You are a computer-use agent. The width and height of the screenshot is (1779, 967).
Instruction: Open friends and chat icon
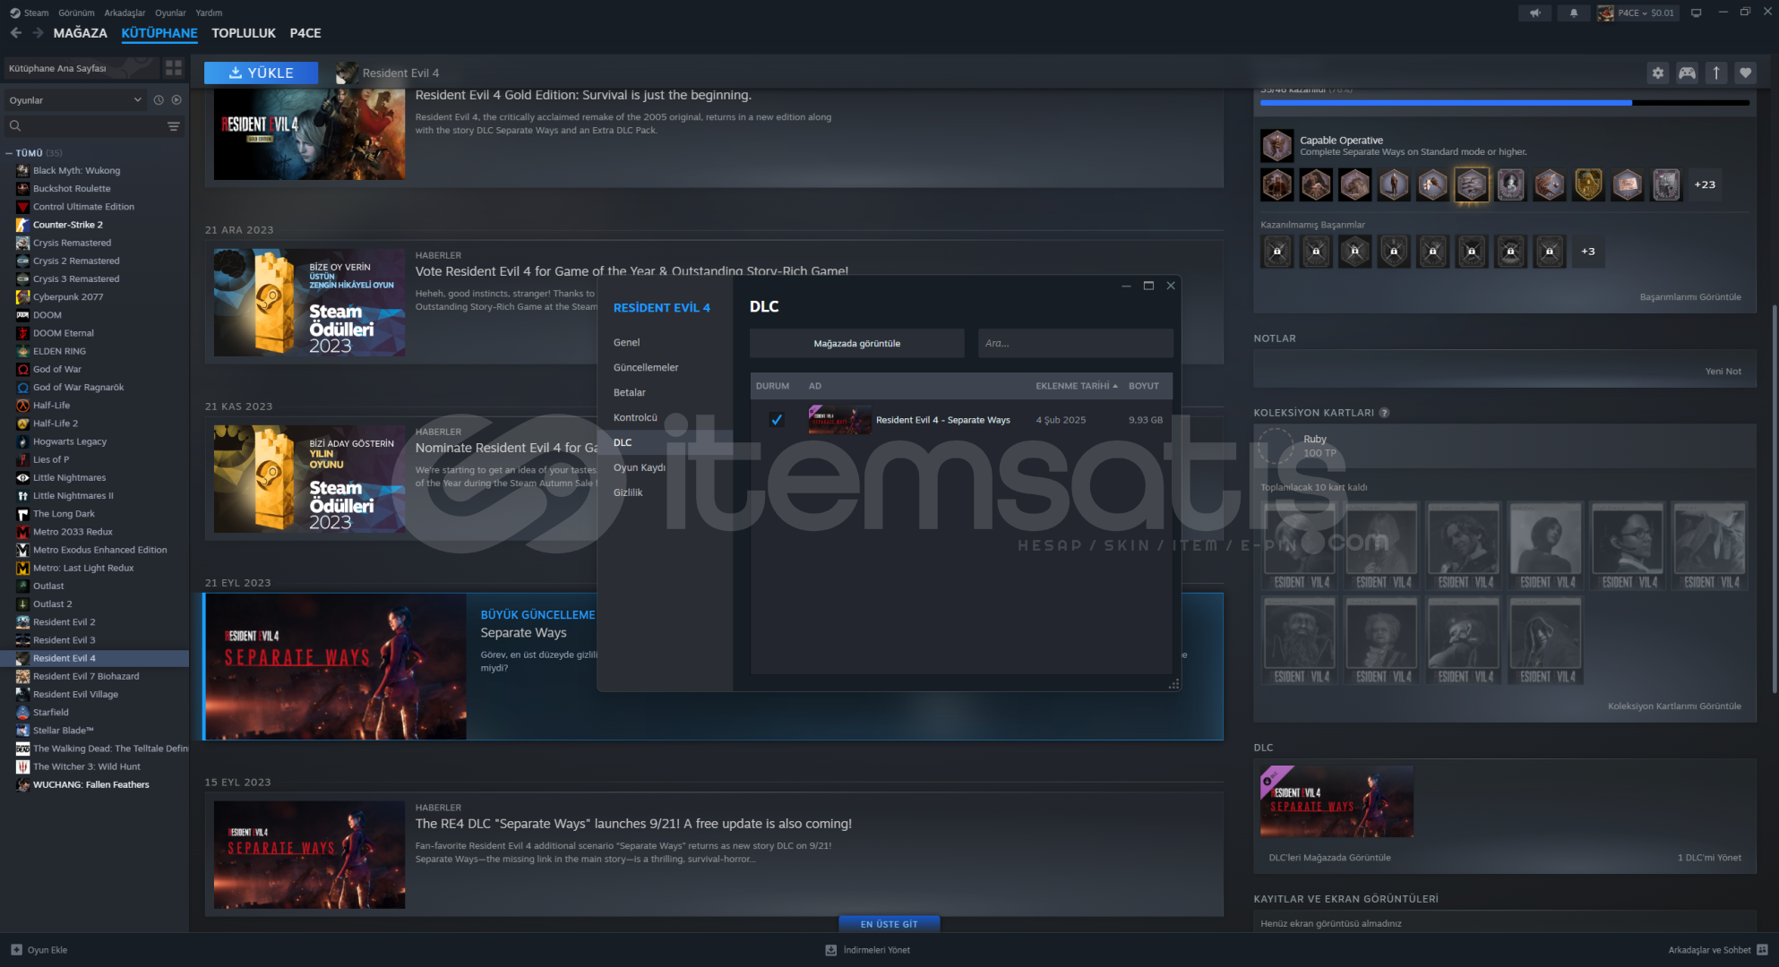coord(1762,950)
